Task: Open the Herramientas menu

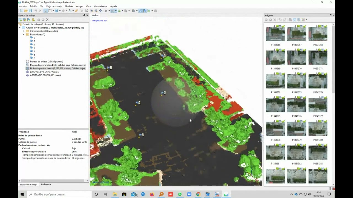Action: point(100,6)
